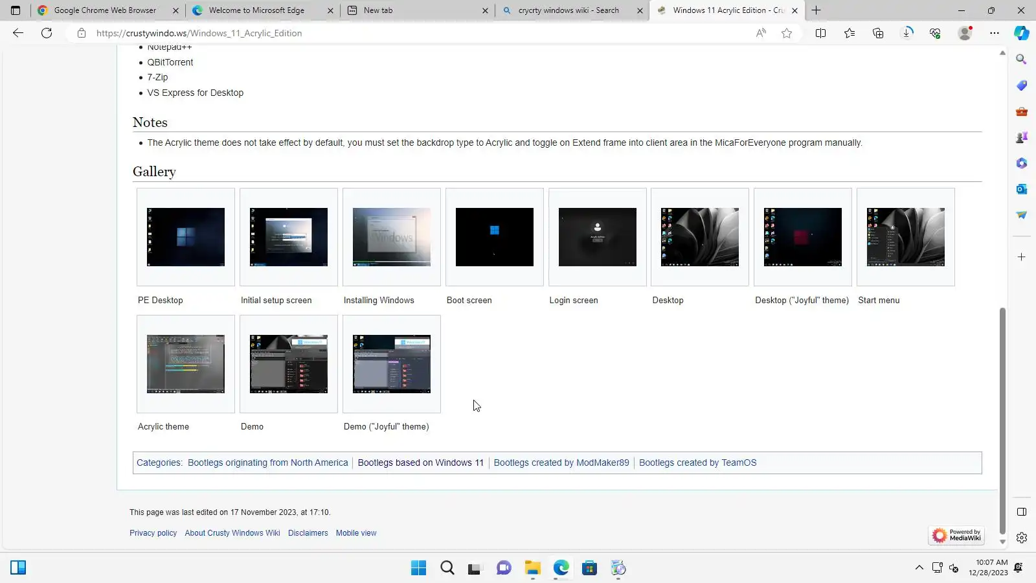Viewport: 1036px width, 583px height.
Task: Go back using the browser back arrow
Action: coord(18,33)
